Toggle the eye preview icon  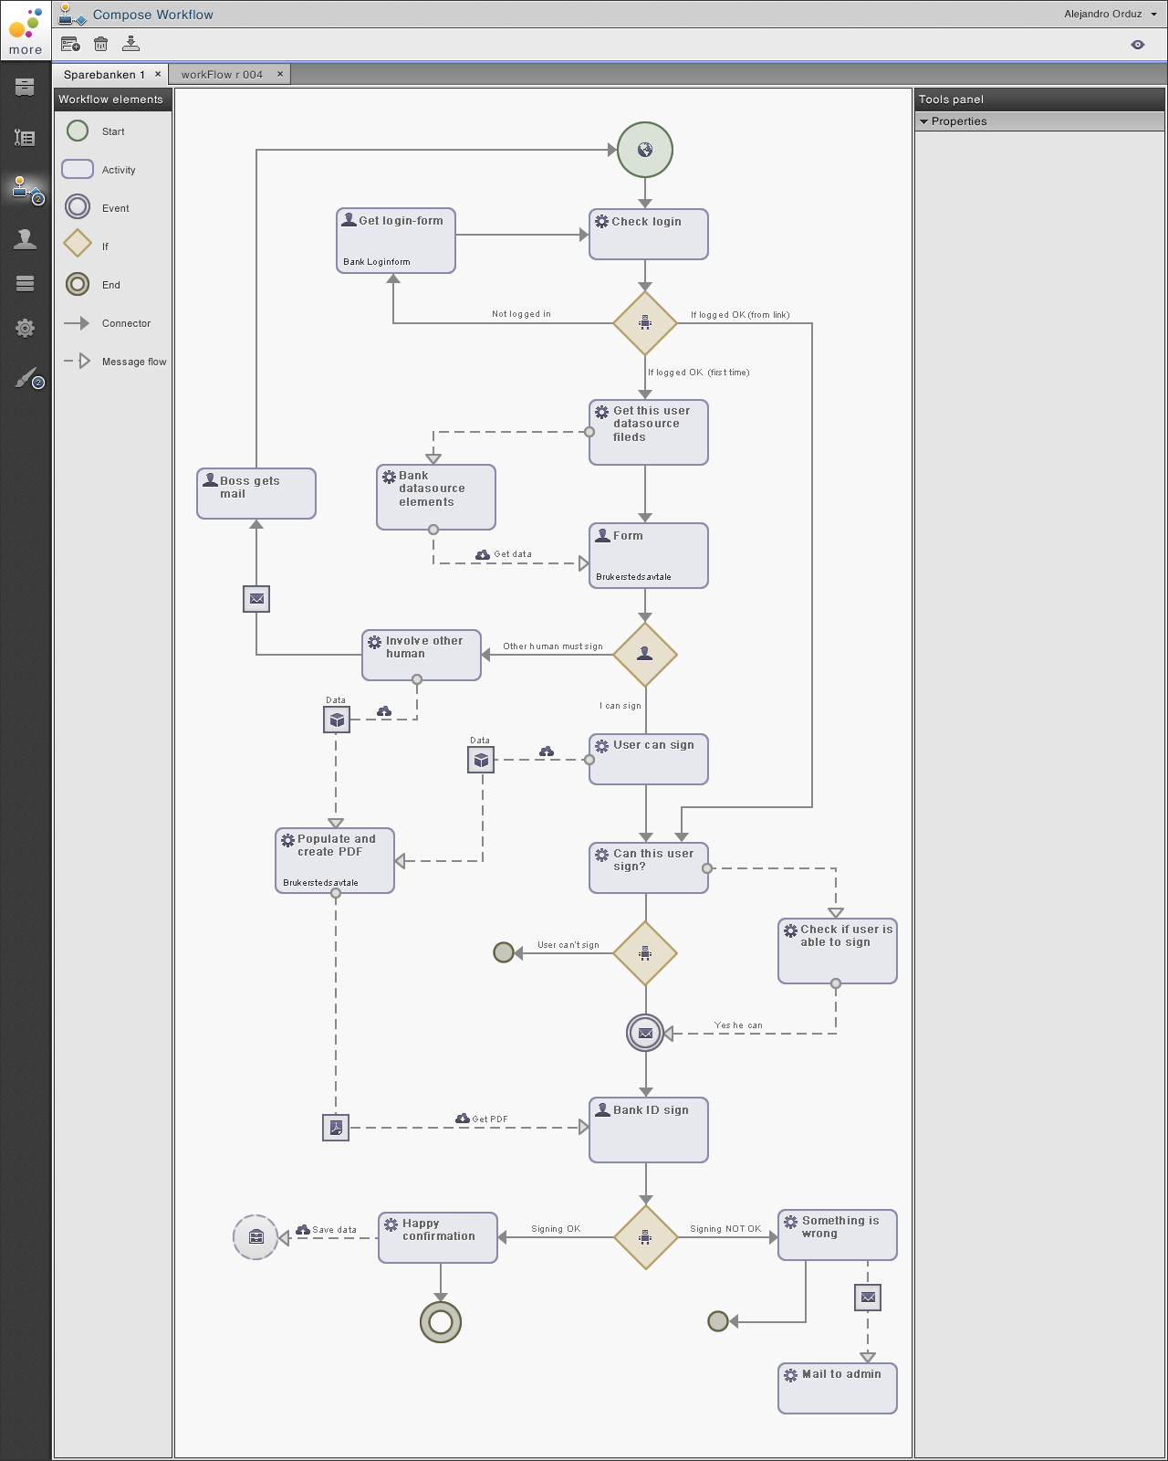pyautogui.click(x=1137, y=44)
